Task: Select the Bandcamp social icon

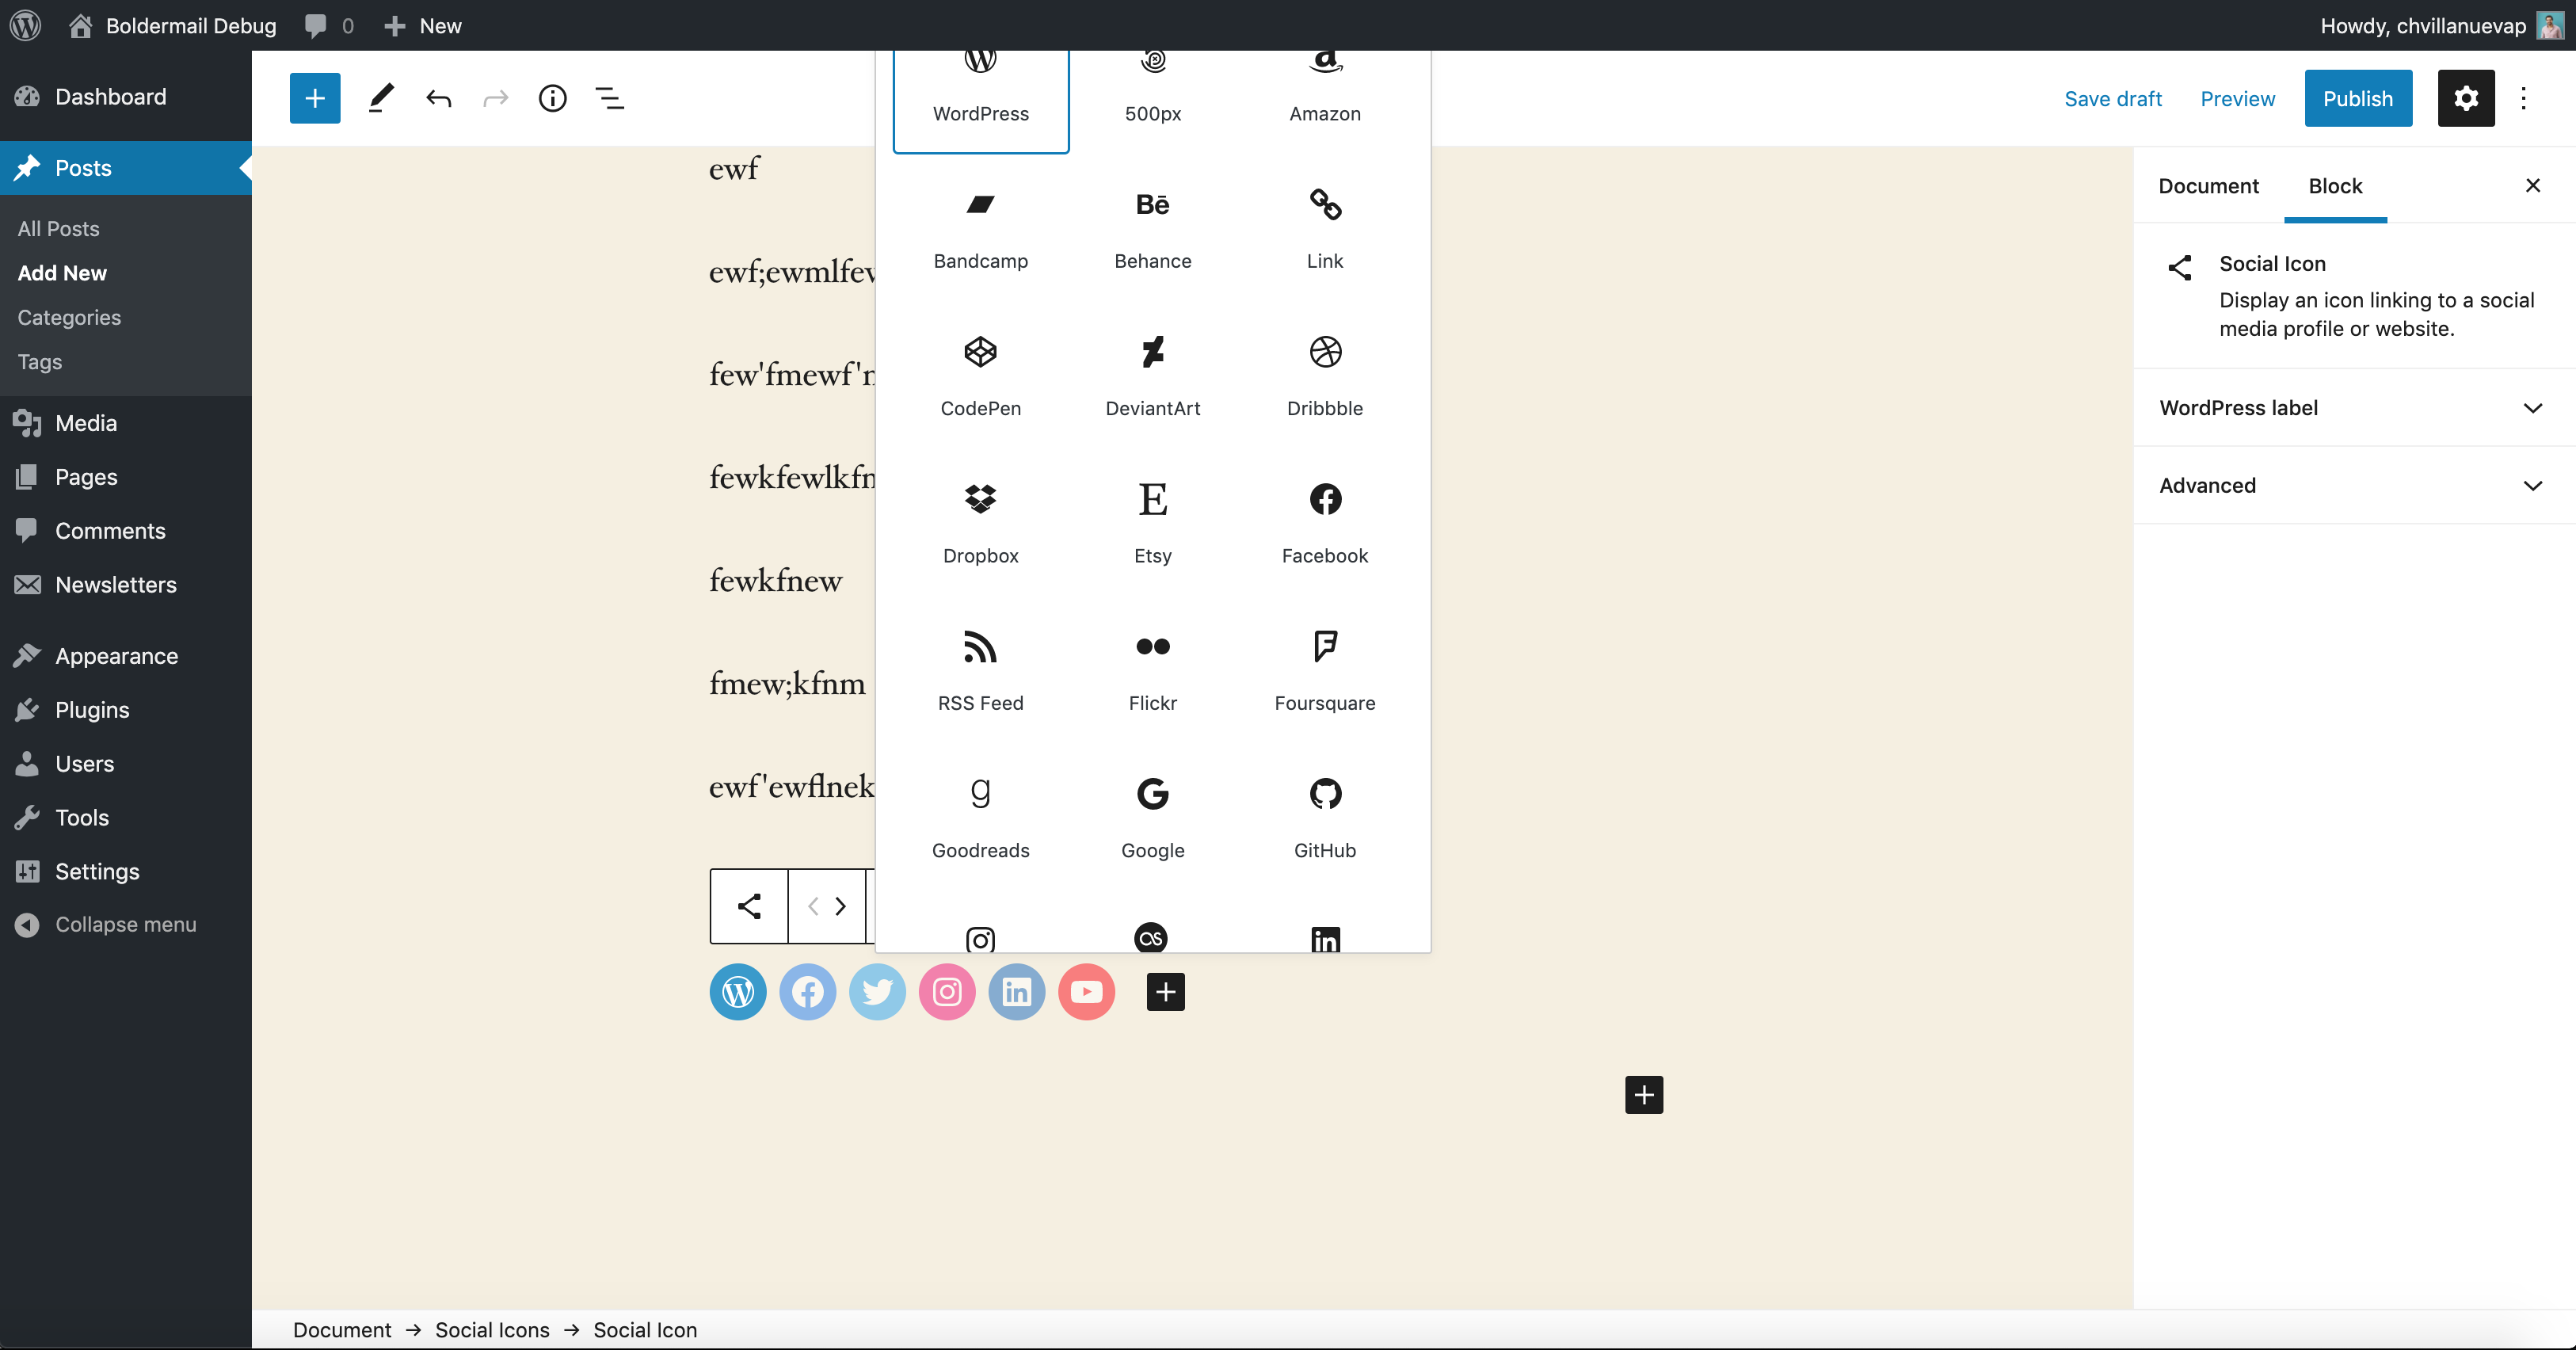Action: 980,230
